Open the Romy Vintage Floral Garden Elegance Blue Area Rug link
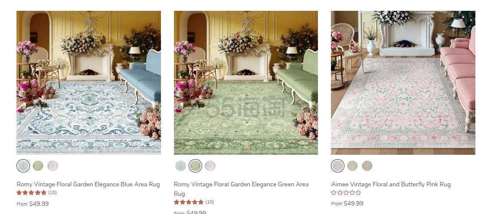The height and width of the screenshot is (214, 491). 88,184
